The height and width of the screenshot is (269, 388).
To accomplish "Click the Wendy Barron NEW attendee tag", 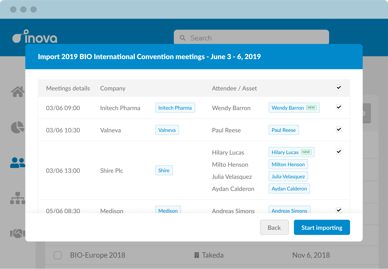I will [294, 108].
